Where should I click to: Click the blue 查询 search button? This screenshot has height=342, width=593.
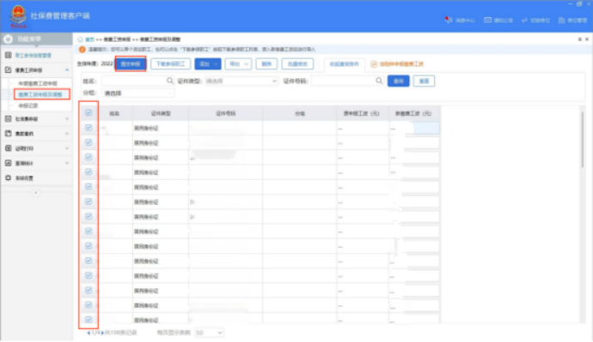(x=398, y=81)
